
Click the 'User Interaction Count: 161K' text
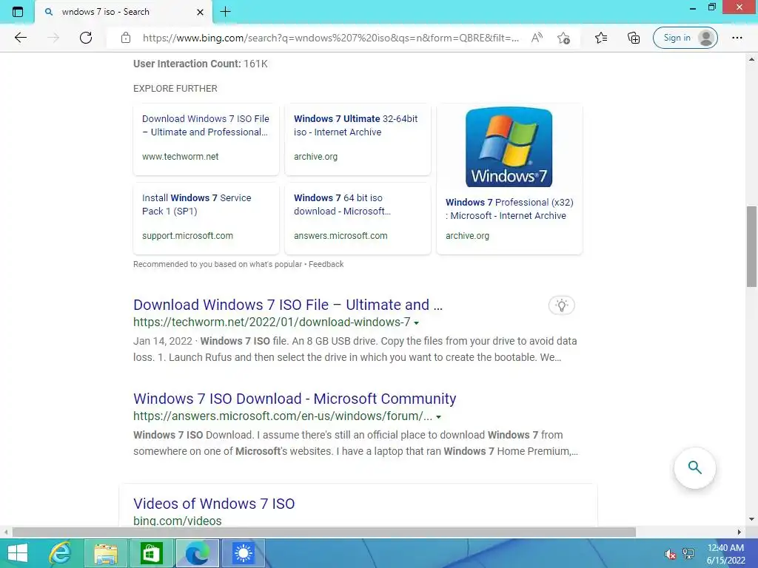tap(200, 64)
